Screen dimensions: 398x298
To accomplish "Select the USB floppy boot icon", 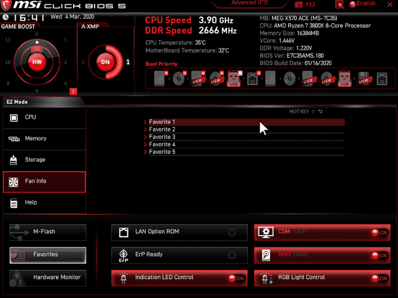I will click(363, 78).
